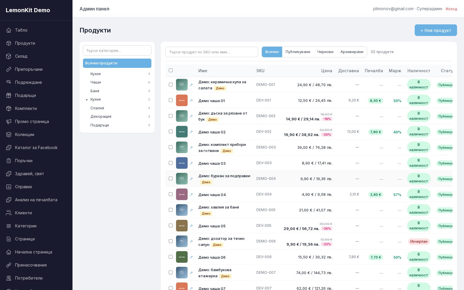Check the row for Демо чаша 03
464x290 pixels.
point(171,163)
